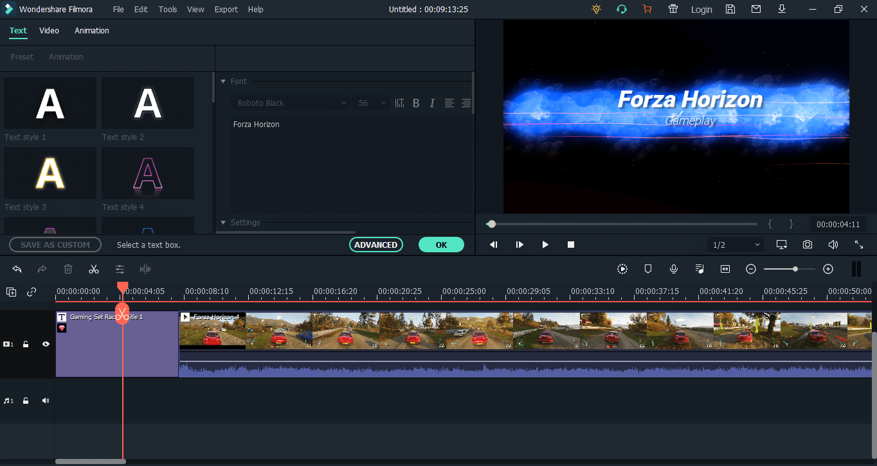This screenshot has width=877, height=466.
Task: Click the undo arrow in timeline toolbar
Action: point(17,269)
